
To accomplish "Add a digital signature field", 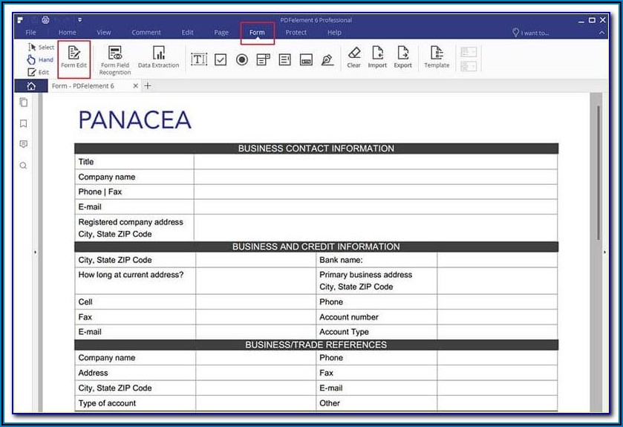I will [327, 59].
